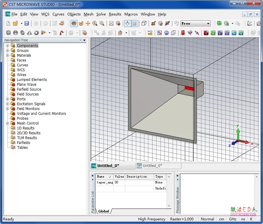Sort parameters by Name column header
The height and width of the screenshot is (224, 263).
pyautogui.click(x=104, y=177)
